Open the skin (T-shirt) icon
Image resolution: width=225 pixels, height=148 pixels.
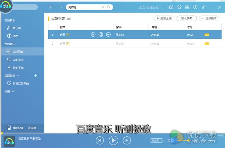click(x=179, y=7)
